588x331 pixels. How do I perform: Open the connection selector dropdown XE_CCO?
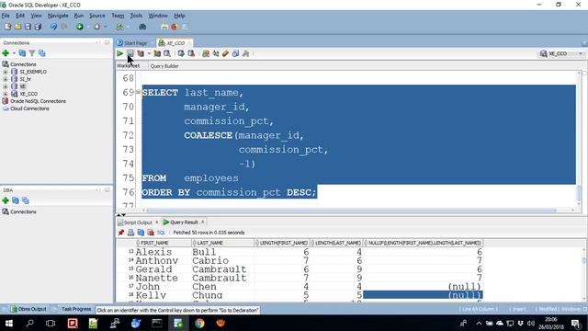561,53
